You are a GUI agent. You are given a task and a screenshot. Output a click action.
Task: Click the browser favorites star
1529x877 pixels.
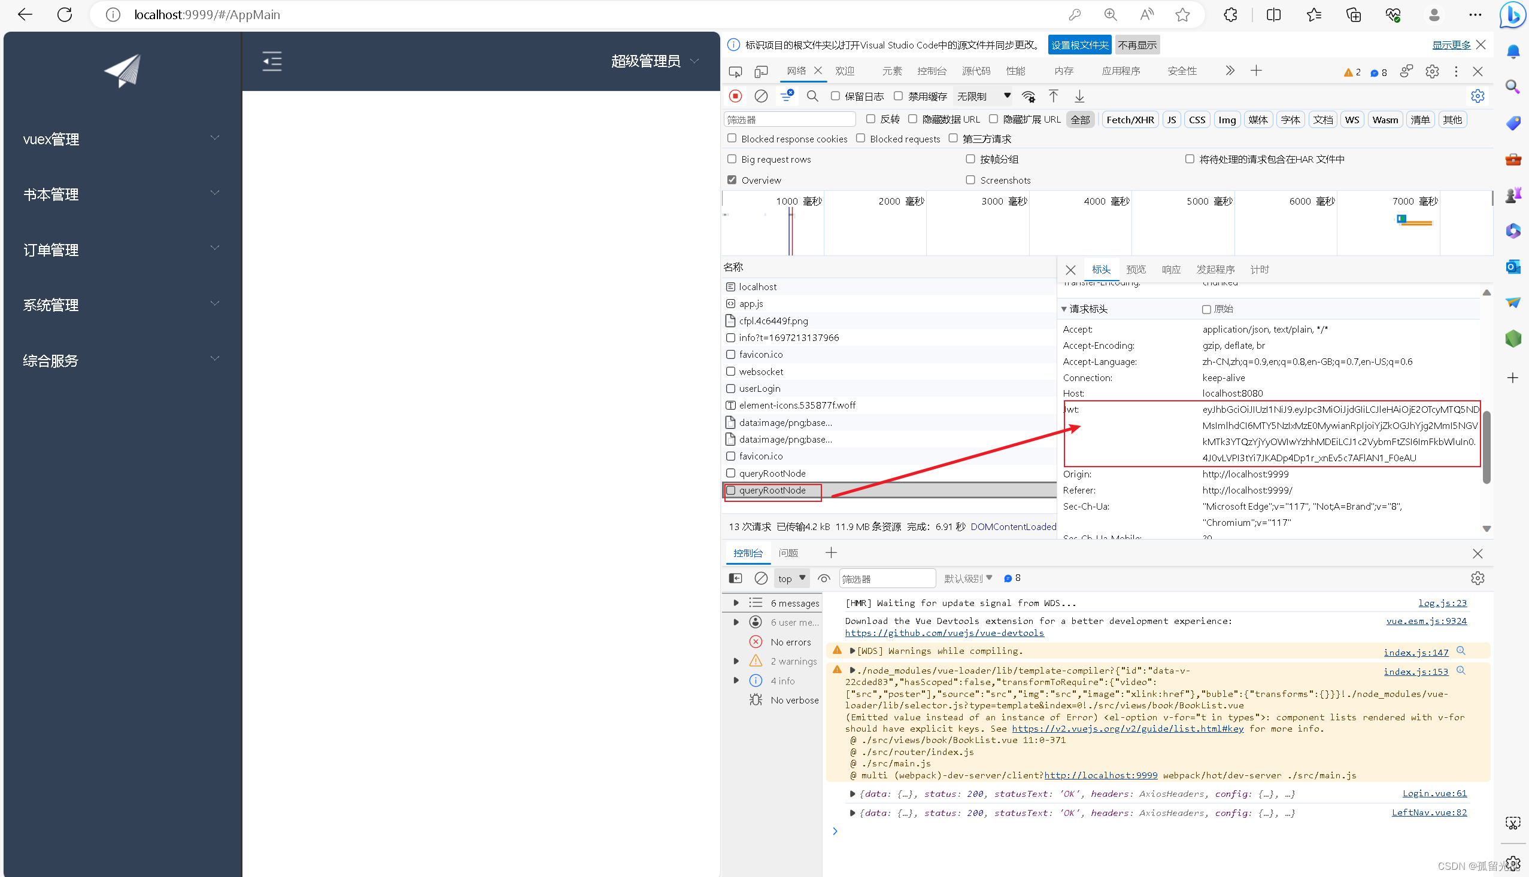pyautogui.click(x=1182, y=14)
